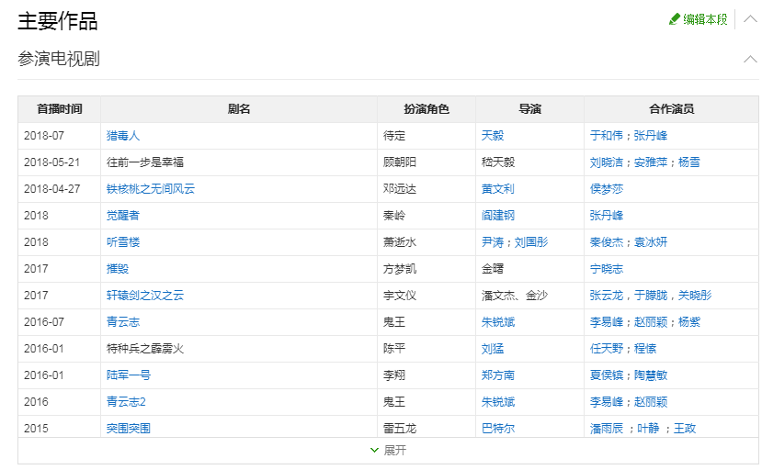Select role name 顾朝阳
The height and width of the screenshot is (470, 762).
click(400, 162)
